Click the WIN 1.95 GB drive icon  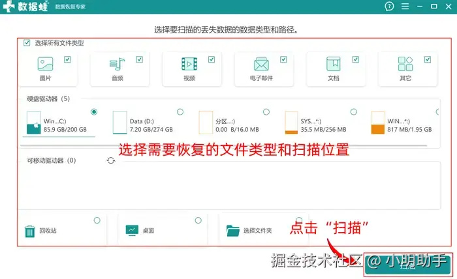pyautogui.click(x=378, y=123)
